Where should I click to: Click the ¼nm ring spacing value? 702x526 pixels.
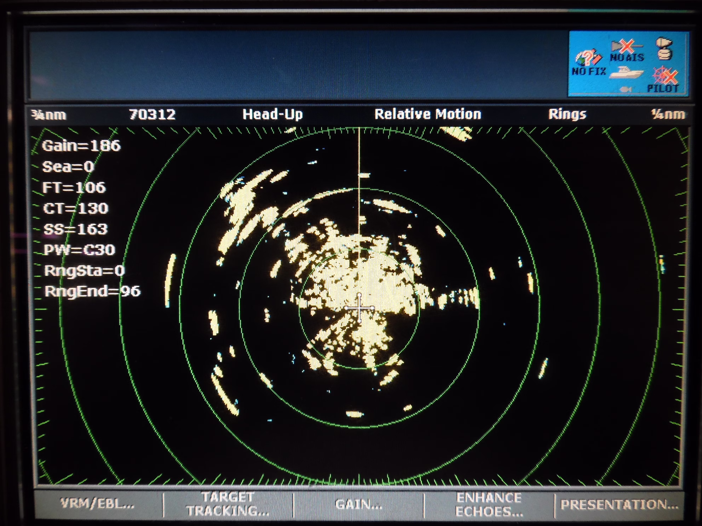668,114
